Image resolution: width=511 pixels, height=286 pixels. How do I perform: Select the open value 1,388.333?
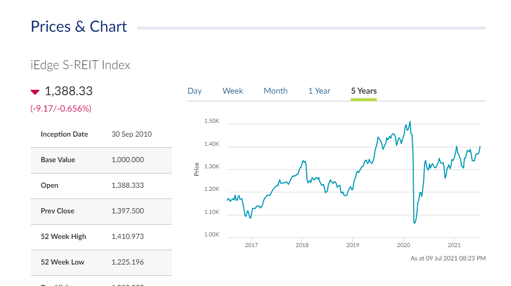(x=128, y=185)
